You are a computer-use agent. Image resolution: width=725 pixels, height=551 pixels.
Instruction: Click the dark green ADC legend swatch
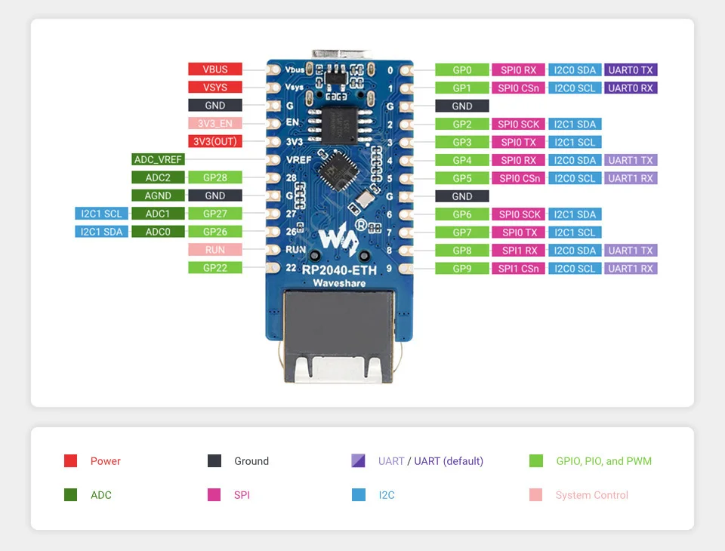[71, 494]
